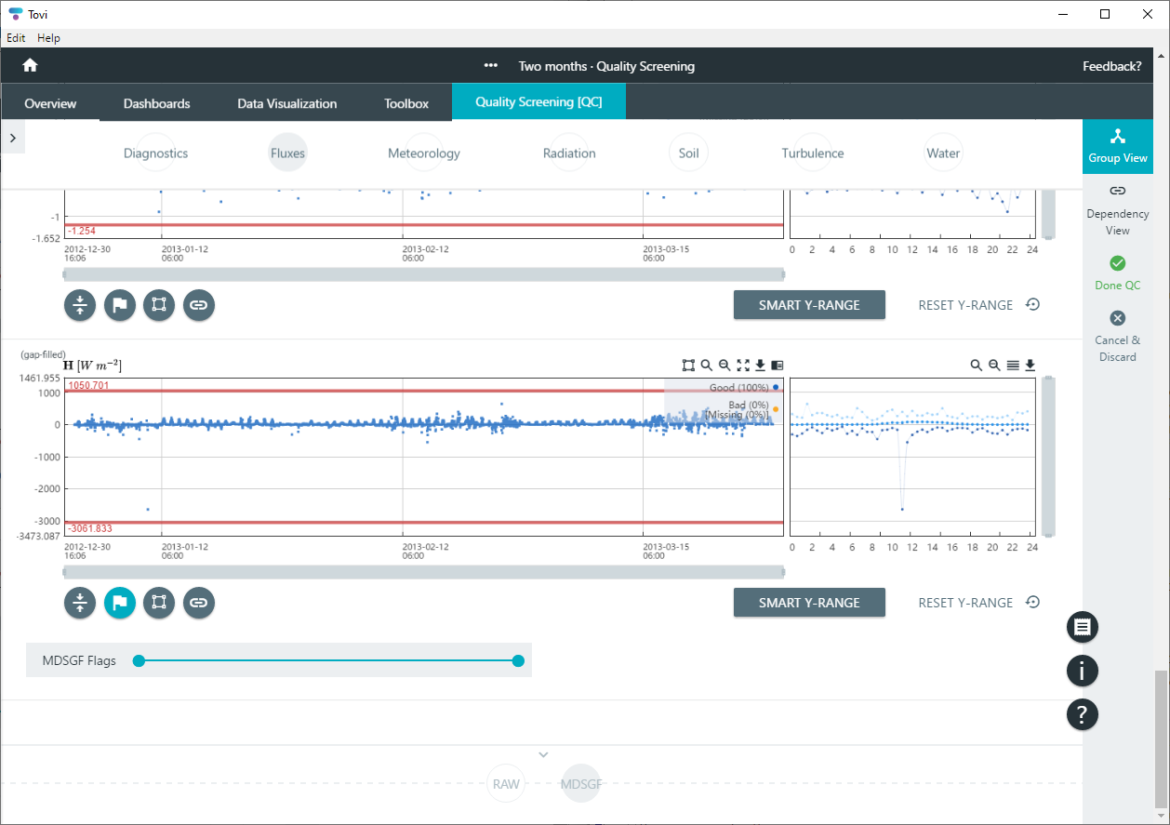Toggle the legend panel icon on H chart

pos(778,366)
